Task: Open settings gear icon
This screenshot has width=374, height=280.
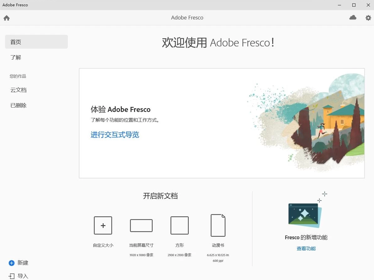Action: point(368,18)
